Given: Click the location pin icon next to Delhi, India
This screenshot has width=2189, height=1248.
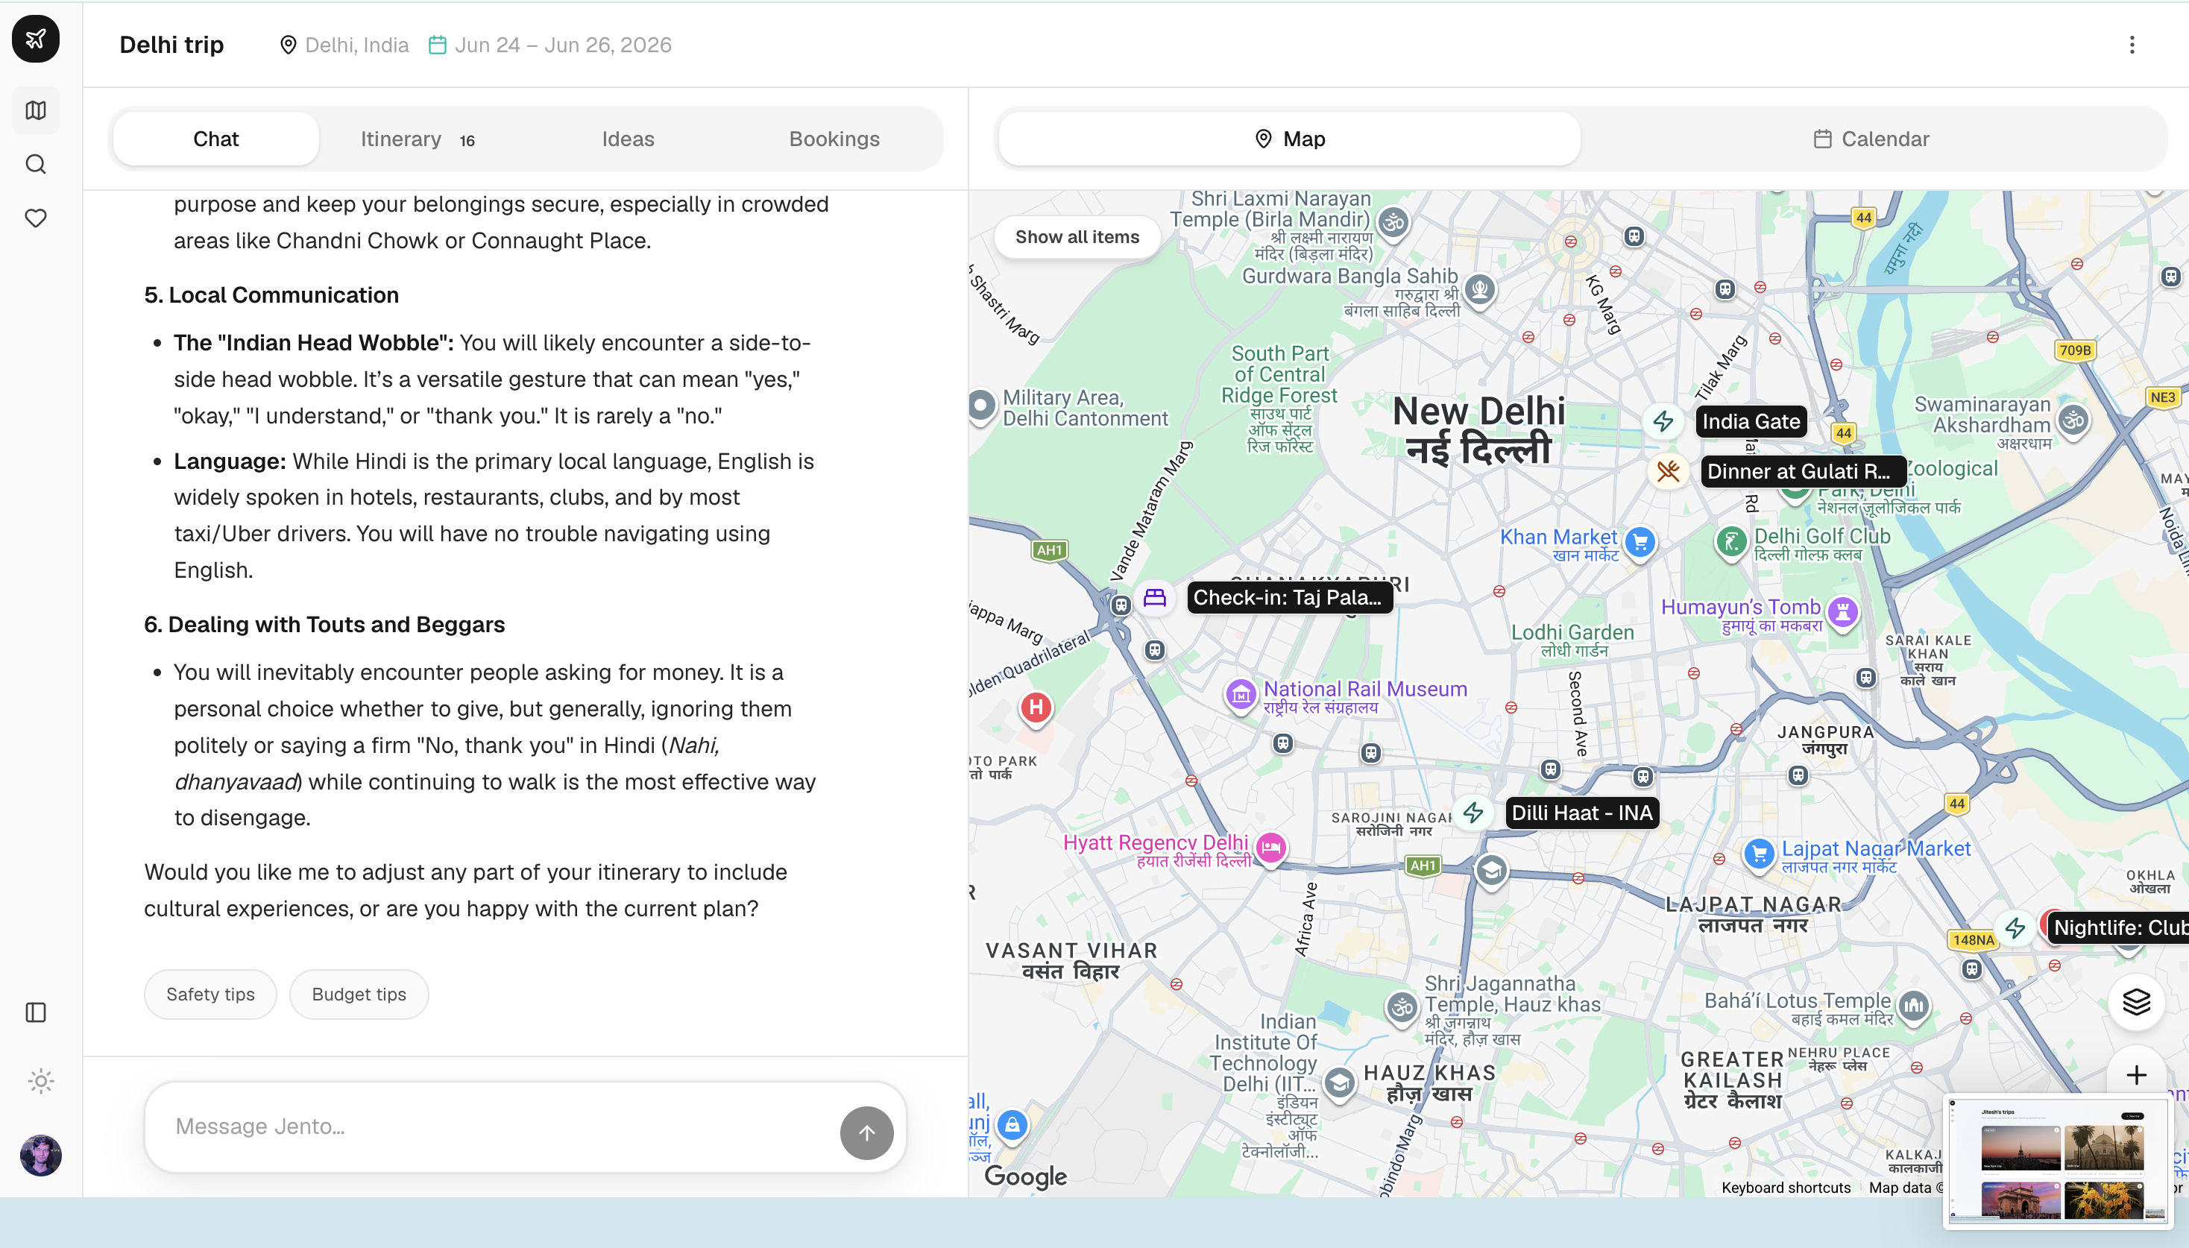Looking at the screenshot, I should [289, 45].
